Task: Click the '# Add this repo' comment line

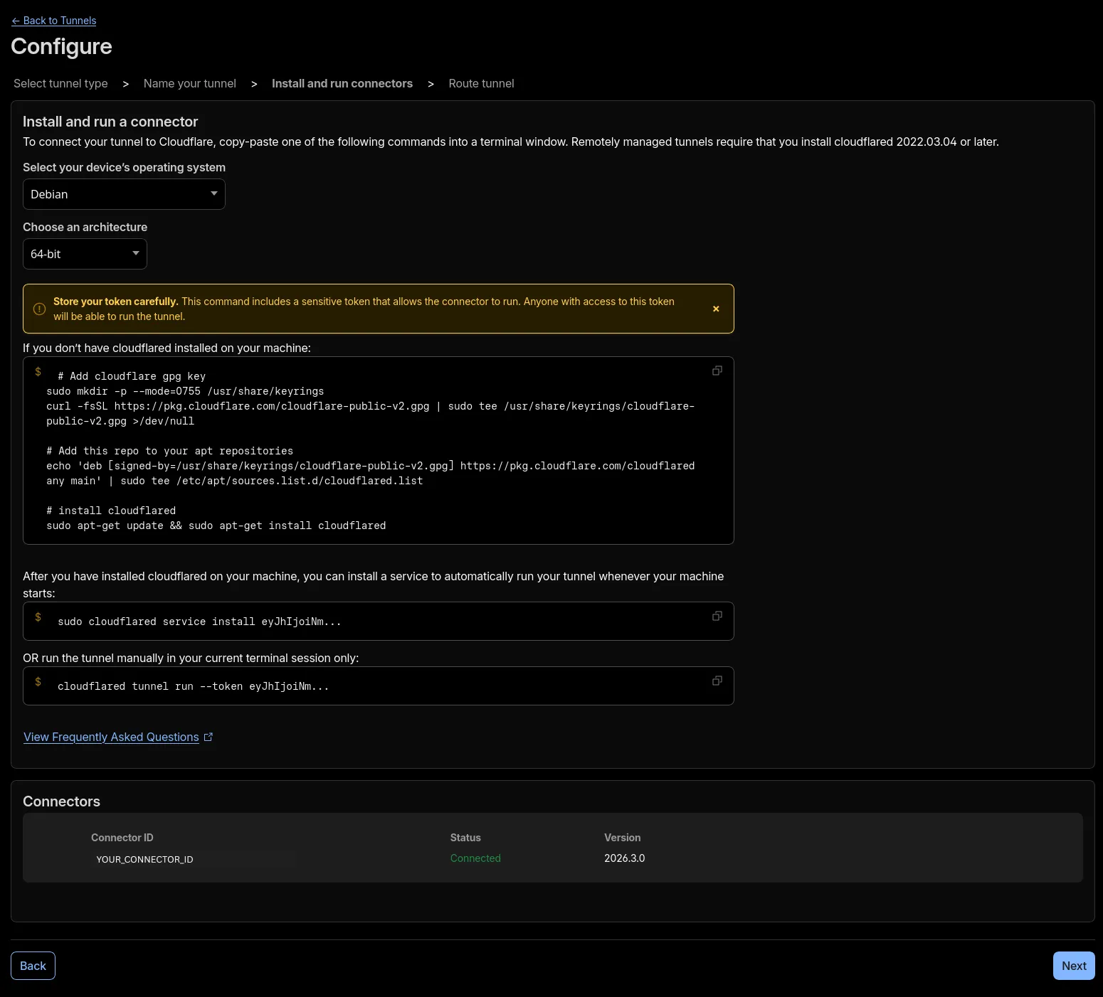Action: click(169, 451)
